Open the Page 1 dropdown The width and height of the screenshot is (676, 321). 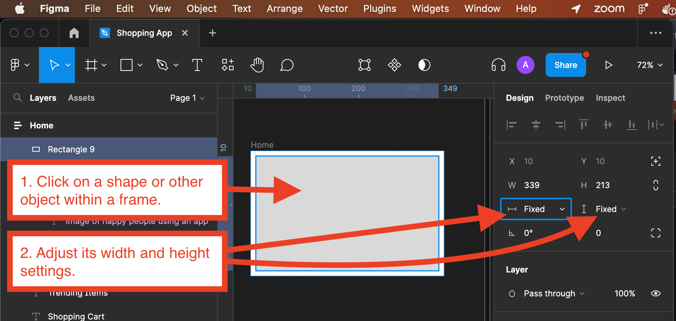point(188,98)
